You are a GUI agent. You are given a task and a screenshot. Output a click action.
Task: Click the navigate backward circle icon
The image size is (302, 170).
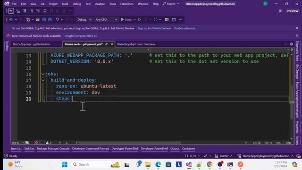(x=11, y=19)
